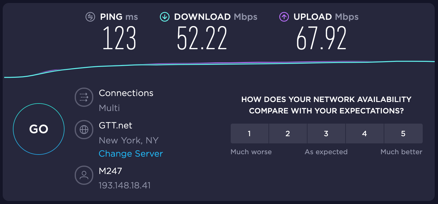Image resolution: width=438 pixels, height=204 pixels.
Task: Click the ping latency icon
Action: [x=90, y=17]
